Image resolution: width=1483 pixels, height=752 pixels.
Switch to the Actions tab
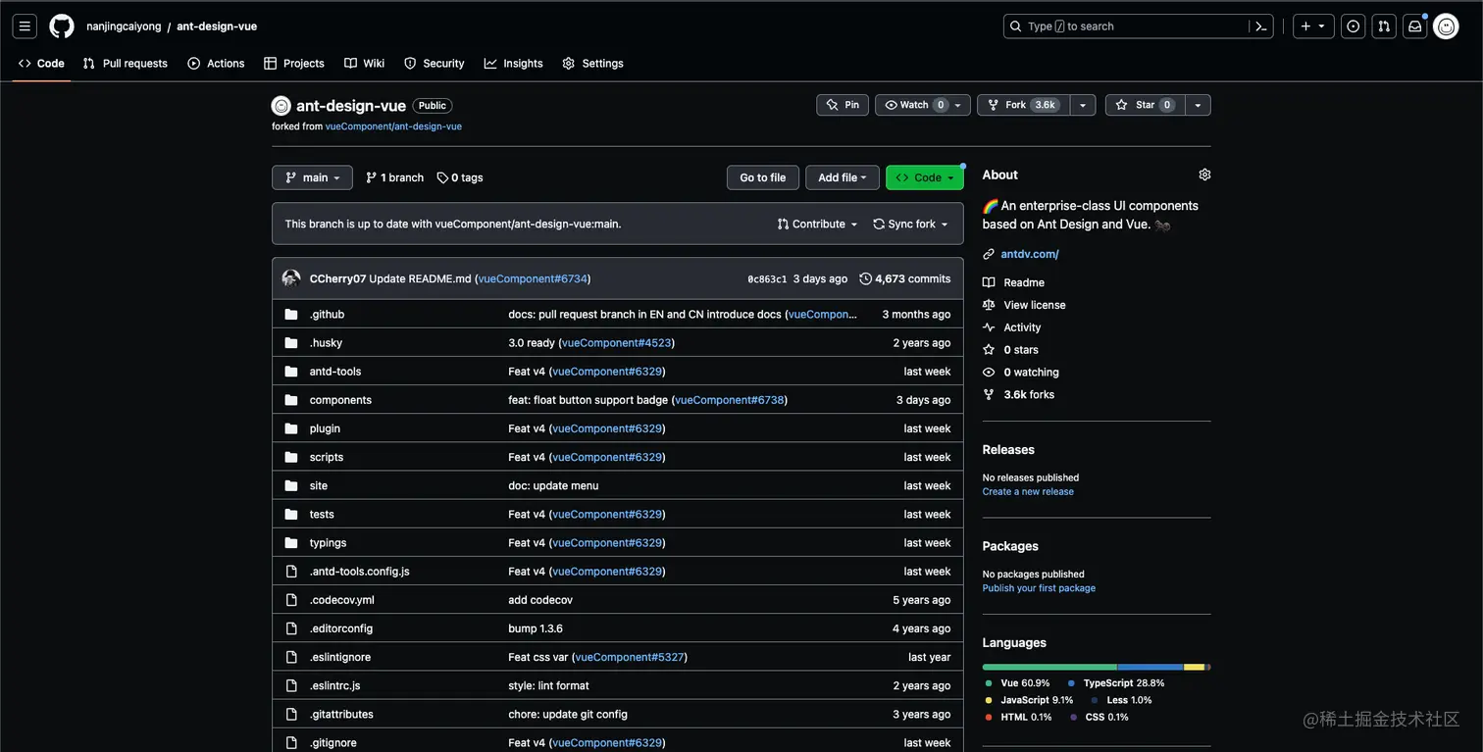coord(216,63)
